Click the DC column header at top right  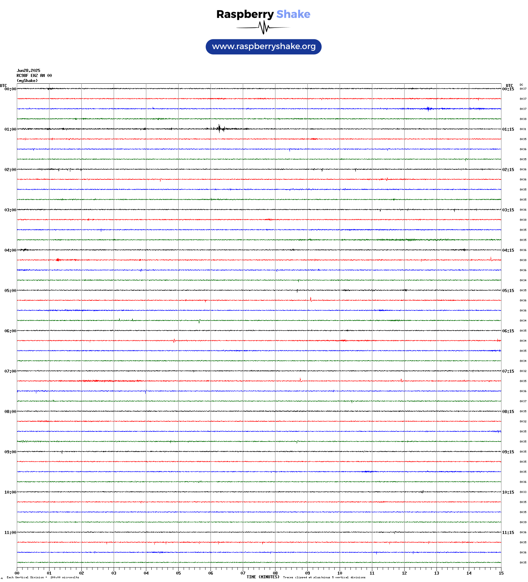pyautogui.click(x=521, y=85)
